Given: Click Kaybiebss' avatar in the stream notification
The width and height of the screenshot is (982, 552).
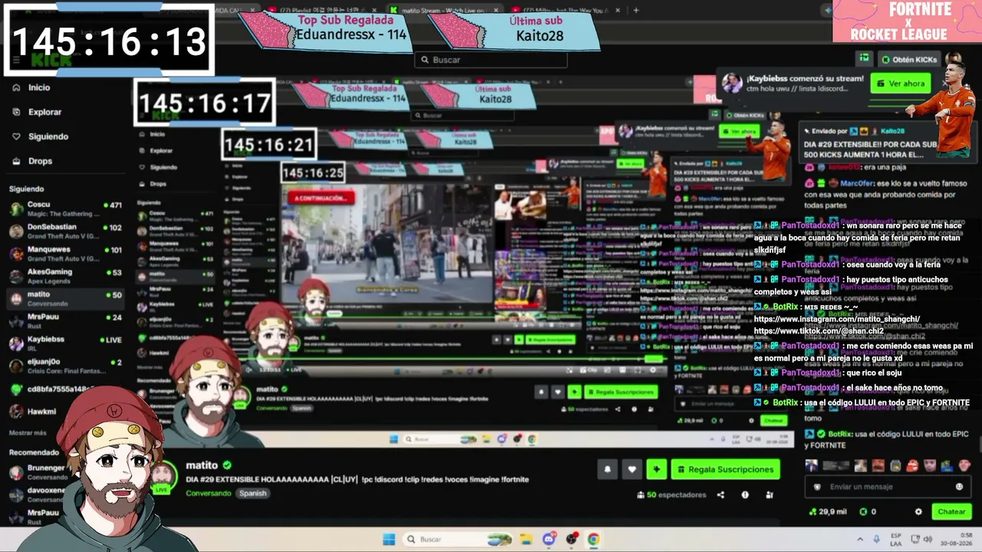Looking at the screenshot, I should 732,83.
